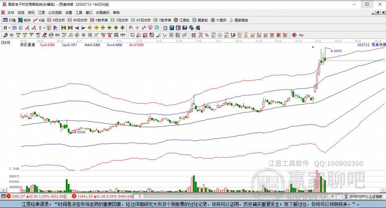Activate the crosshair cursor tool
The width and height of the screenshot is (386, 208).
137,28
